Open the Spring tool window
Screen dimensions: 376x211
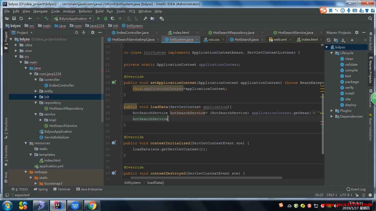40,189
